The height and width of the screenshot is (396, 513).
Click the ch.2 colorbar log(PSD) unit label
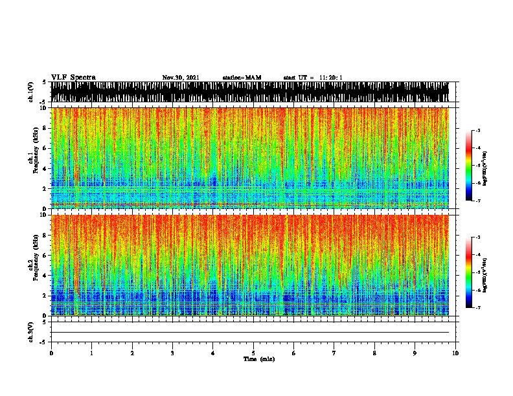(484, 276)
